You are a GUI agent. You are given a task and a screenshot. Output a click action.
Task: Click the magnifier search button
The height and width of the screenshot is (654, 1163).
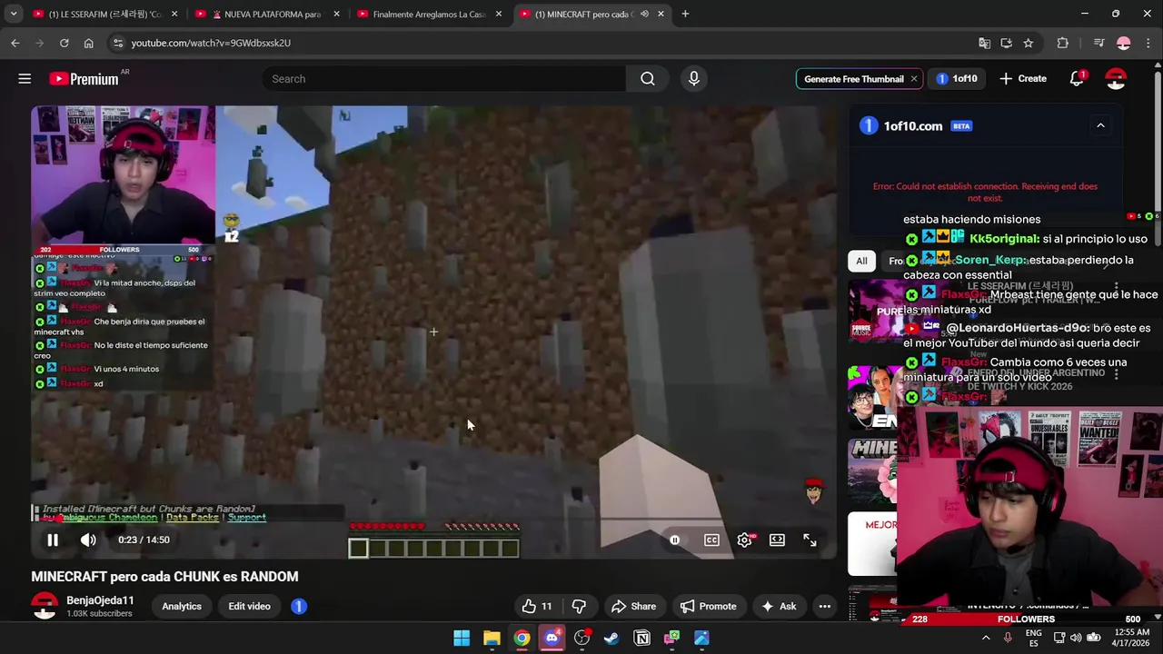(648, 79)
